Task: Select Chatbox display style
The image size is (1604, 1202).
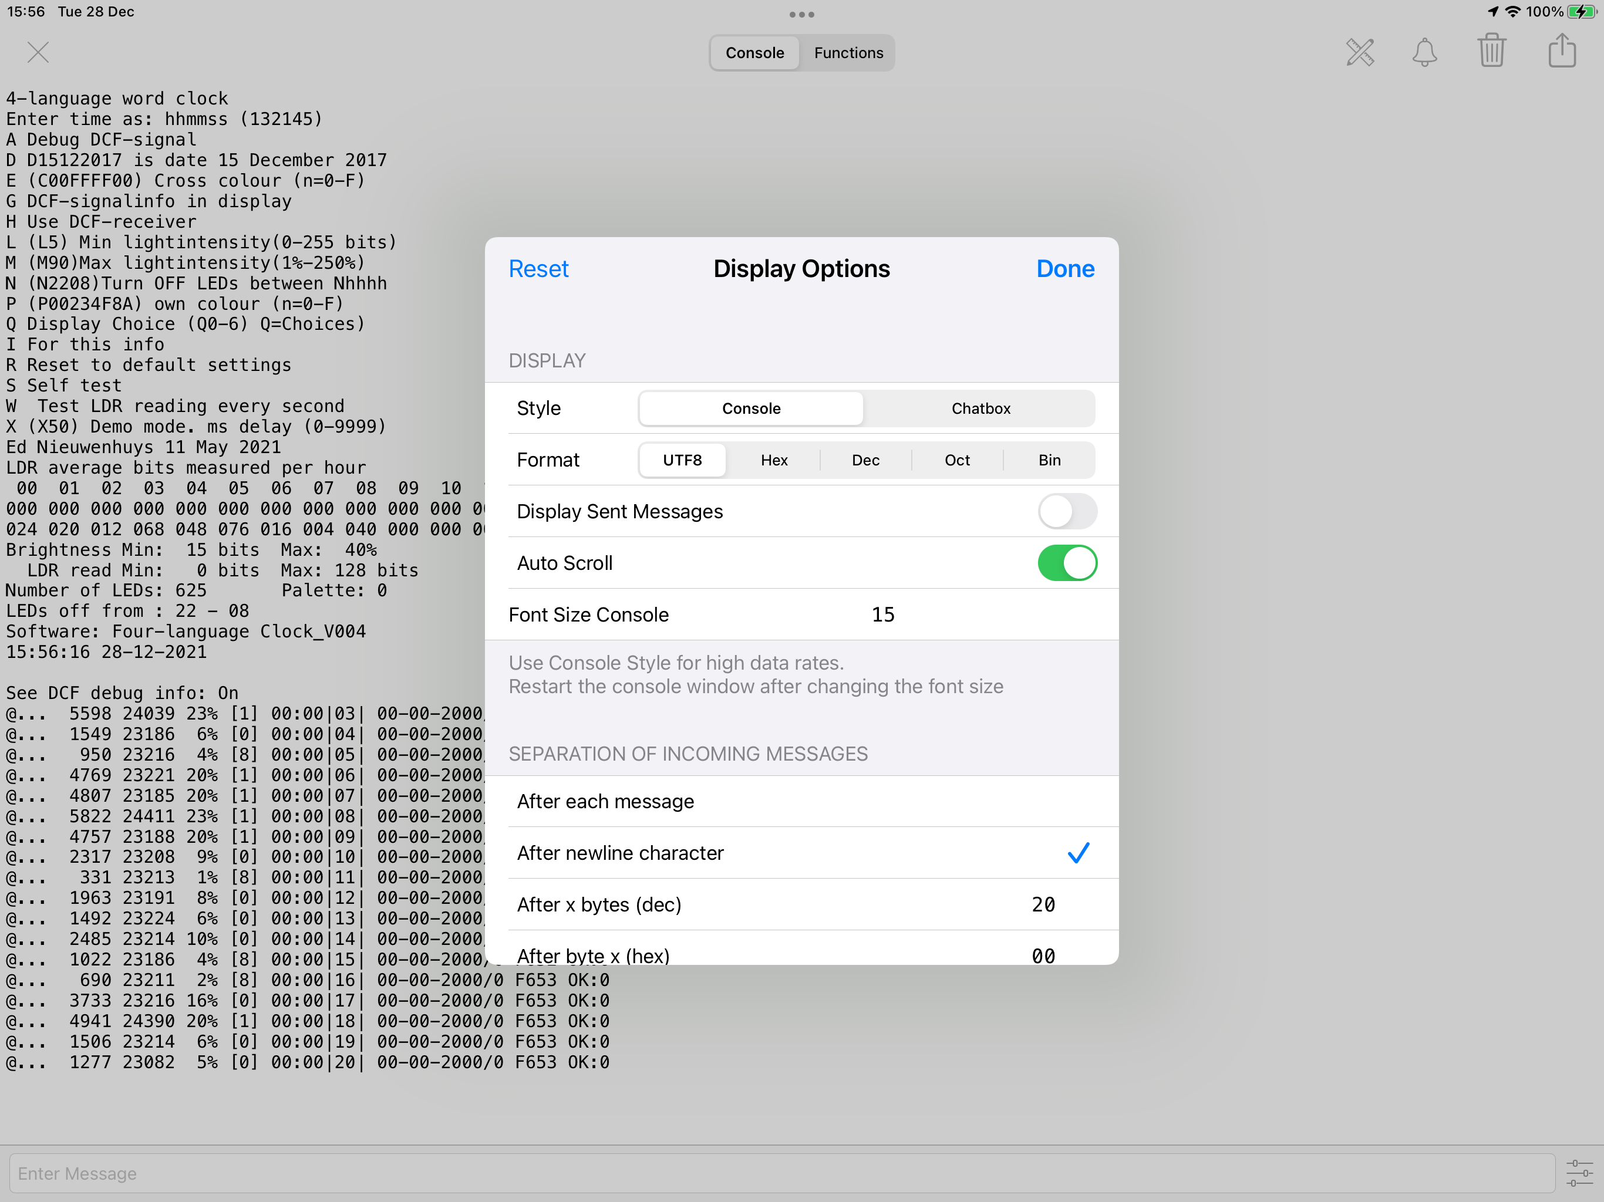Action: [980, 408]
